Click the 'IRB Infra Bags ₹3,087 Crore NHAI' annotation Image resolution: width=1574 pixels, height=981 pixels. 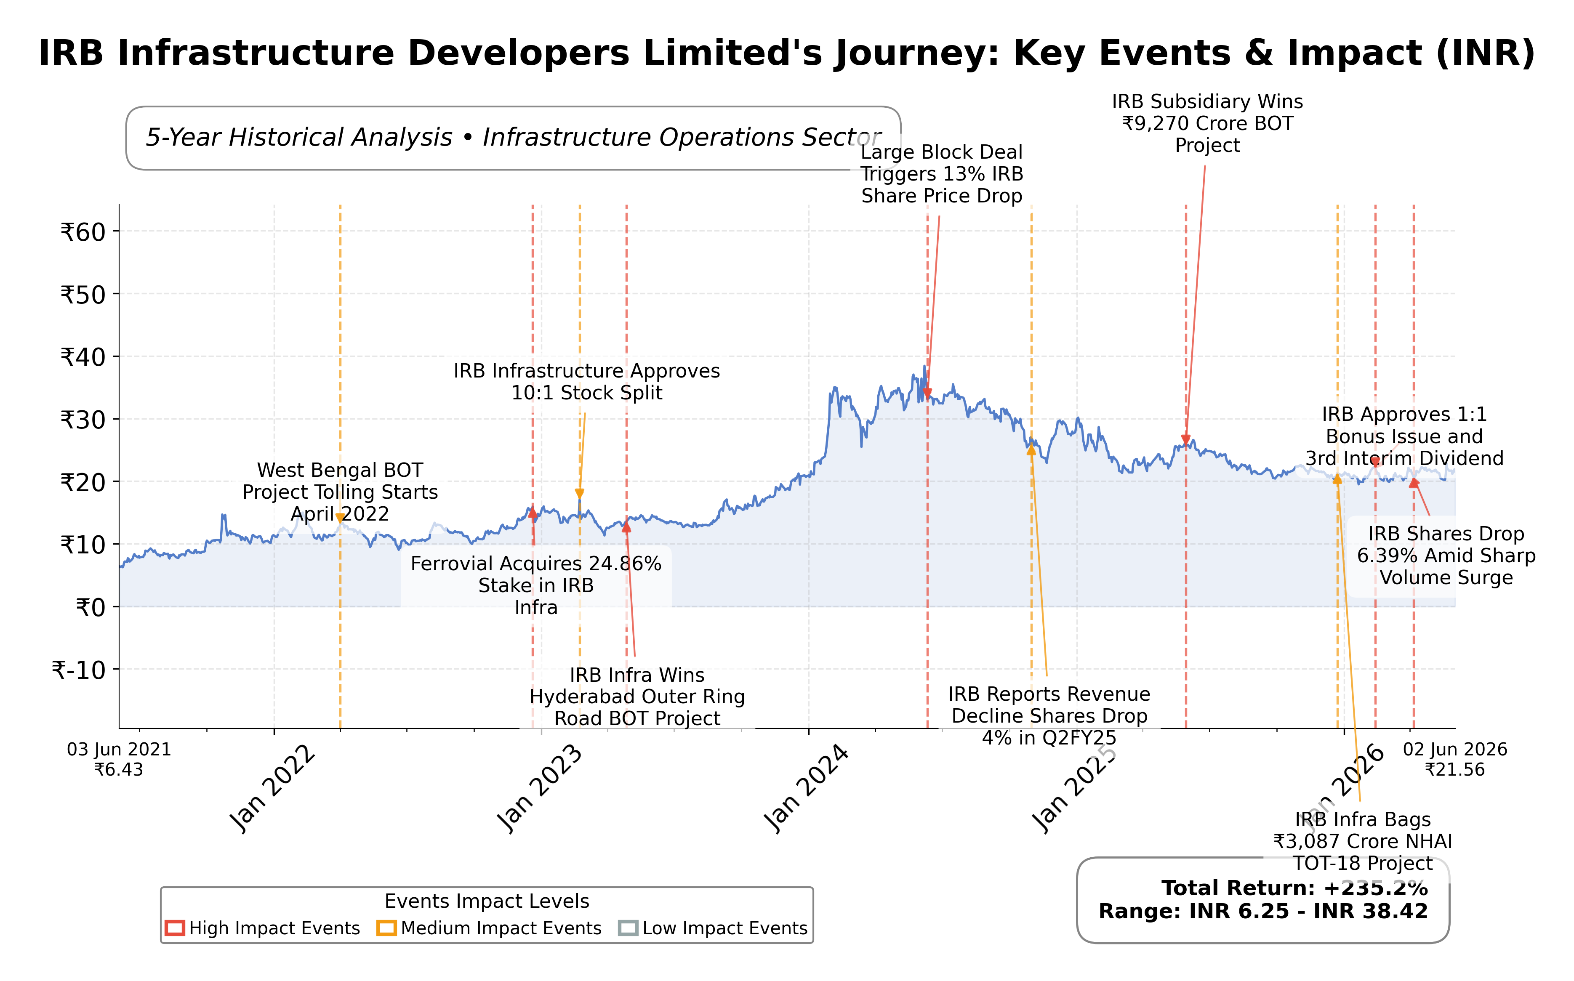tap(1363, 842)
